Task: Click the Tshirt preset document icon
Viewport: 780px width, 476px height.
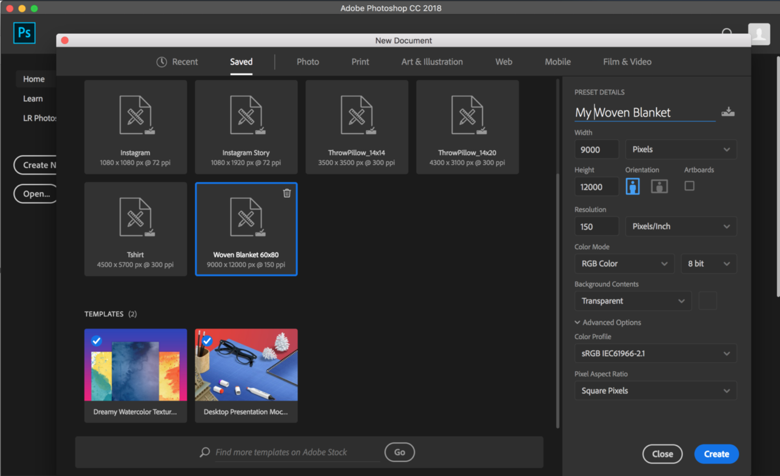Action: pos(136,217)
